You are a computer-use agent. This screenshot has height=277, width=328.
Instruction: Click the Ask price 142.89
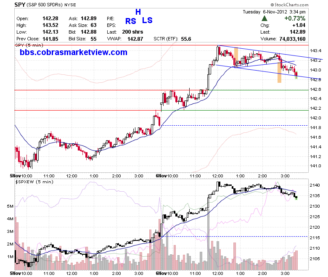click(89, 18)
